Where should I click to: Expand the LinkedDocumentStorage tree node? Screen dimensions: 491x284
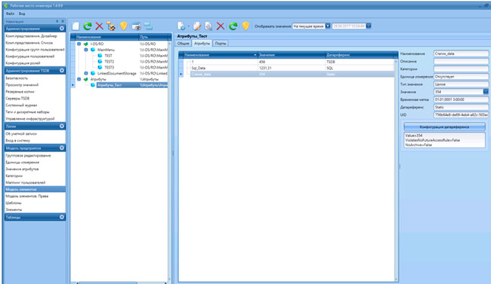(x=86, y=73)
